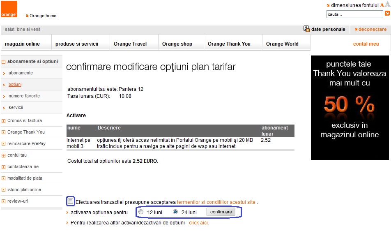Click the 10.08 monthly fee value
This screenshot has height=231, width=391.
[125, 96]
